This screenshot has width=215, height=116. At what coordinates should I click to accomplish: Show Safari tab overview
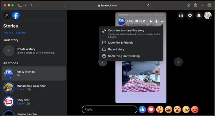(x=209, y=5)
